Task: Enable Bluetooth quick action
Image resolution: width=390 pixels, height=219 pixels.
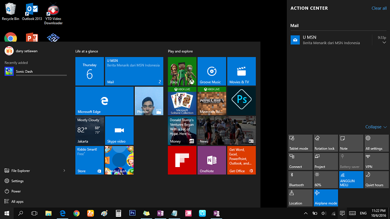Action: (x=300, y=179)
